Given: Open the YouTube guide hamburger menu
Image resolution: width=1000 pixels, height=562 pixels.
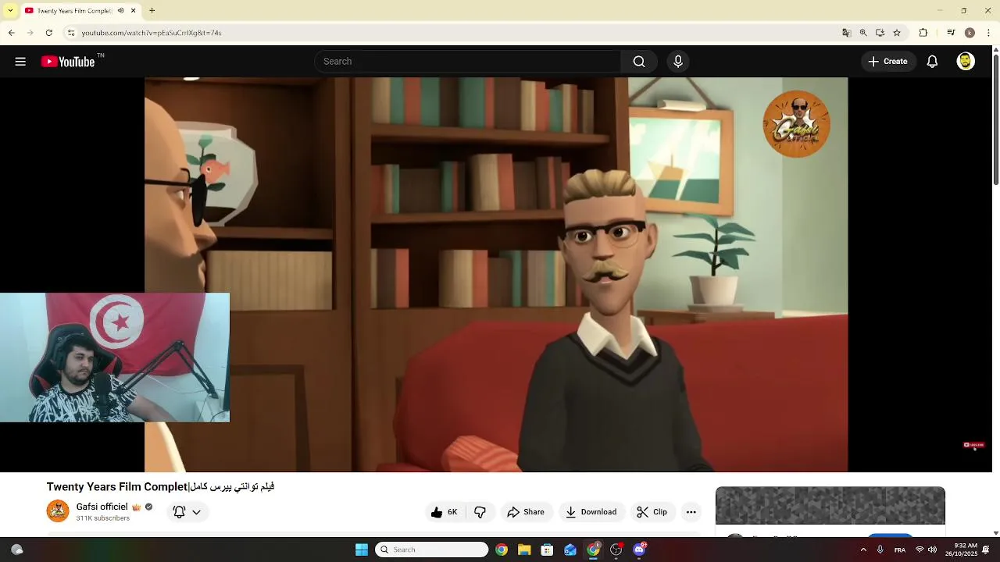Looking at the screenshot, I should coord(20,62).
